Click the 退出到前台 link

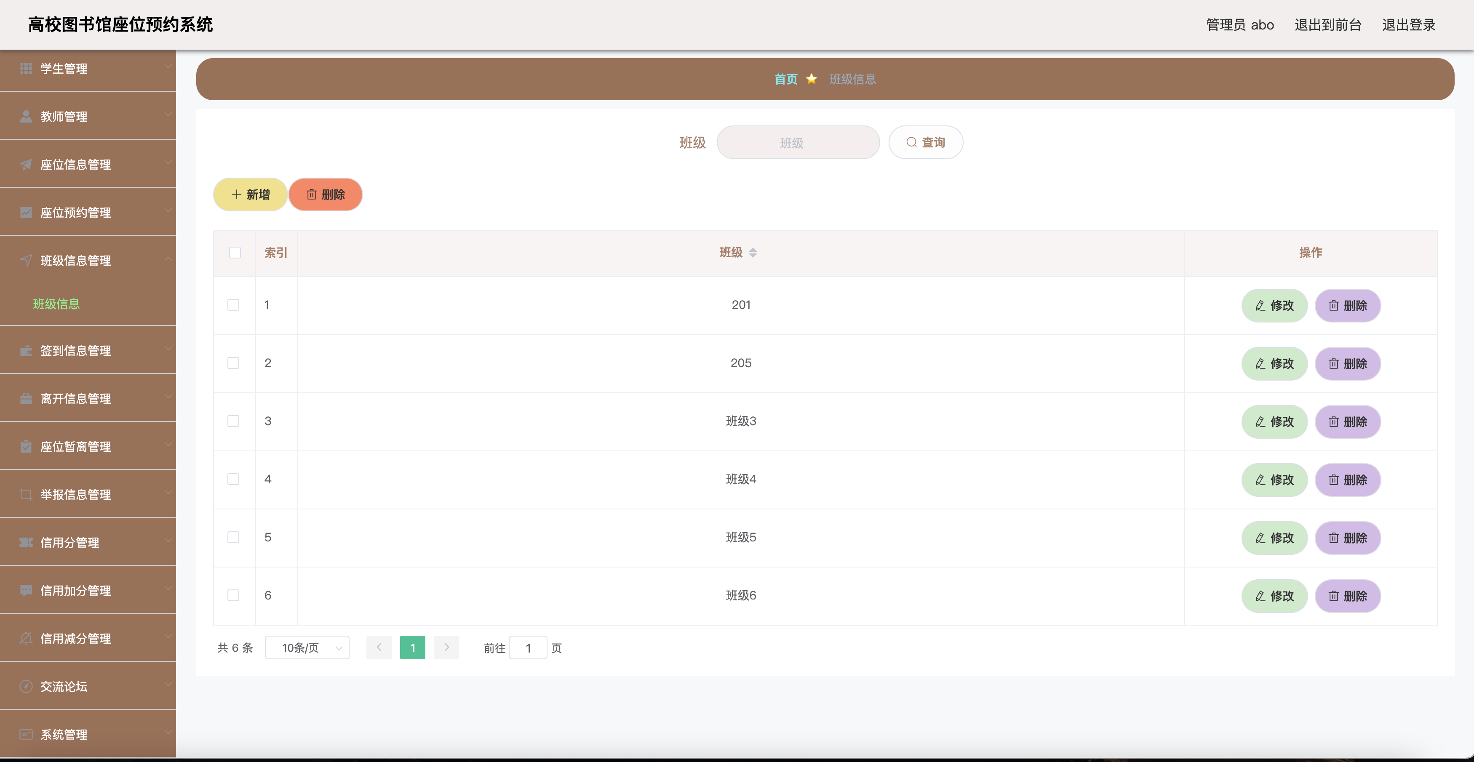coord(1327,25)
